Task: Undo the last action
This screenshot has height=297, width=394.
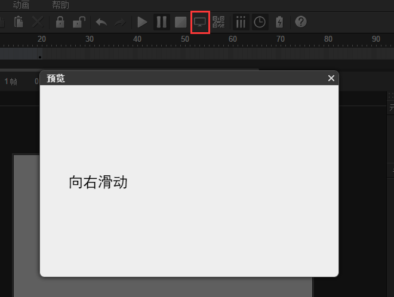Action: (x=101, y=23)
